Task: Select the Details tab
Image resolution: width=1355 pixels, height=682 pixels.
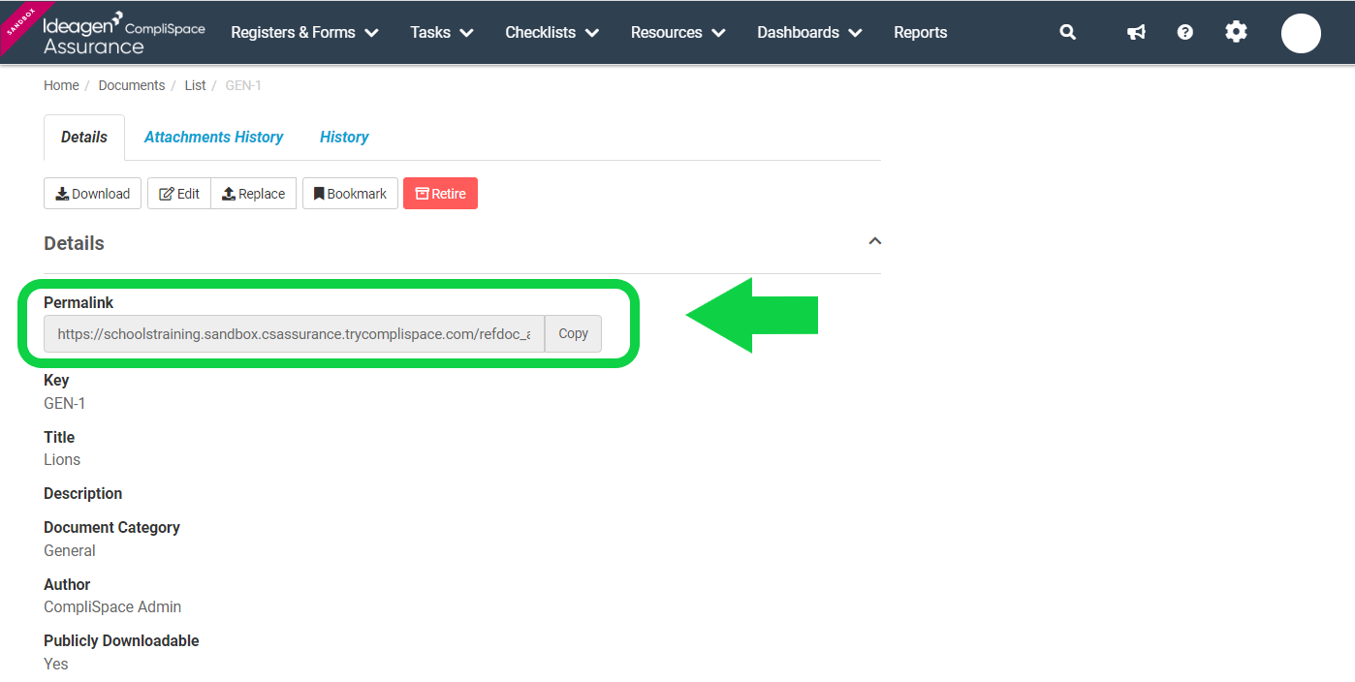Action: pos(84,138)
